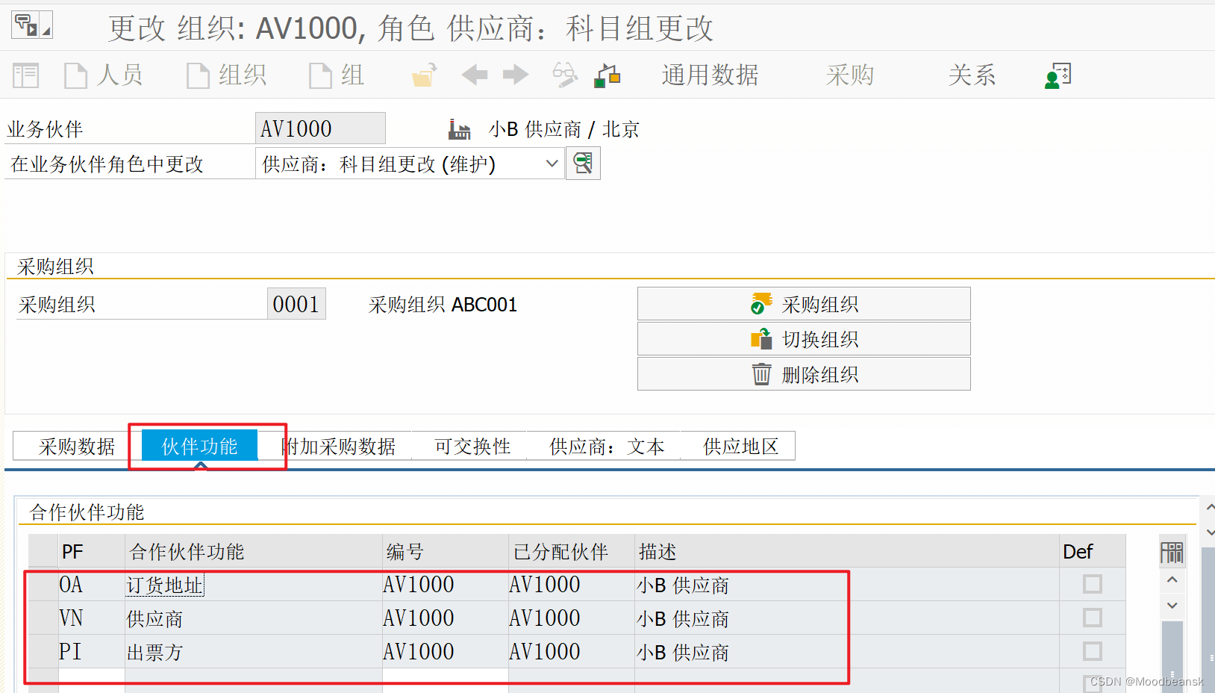Toggle the locator panel icon in toolbar
The image size is (1215, 693).
coord(26,75)
